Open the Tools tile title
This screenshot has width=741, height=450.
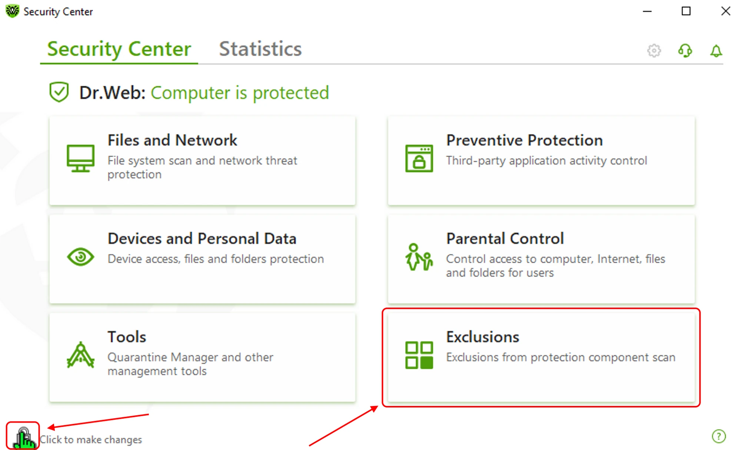(127, 337)
